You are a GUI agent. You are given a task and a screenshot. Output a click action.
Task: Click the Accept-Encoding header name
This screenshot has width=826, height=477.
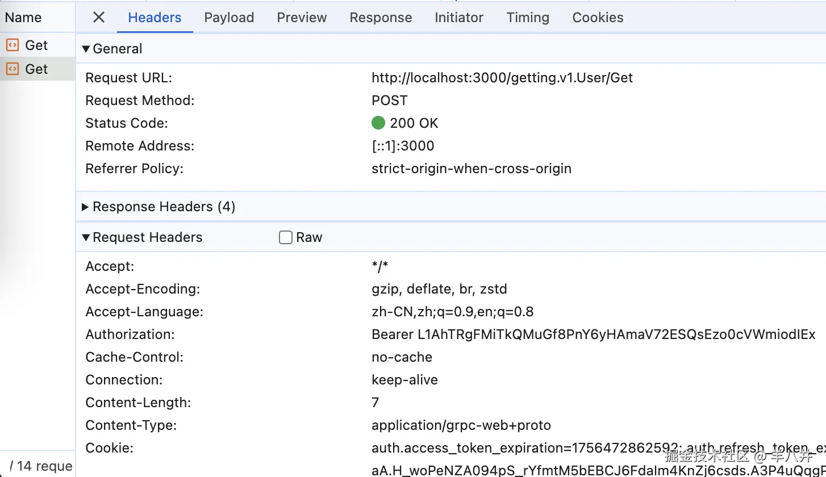click(143, 289)
